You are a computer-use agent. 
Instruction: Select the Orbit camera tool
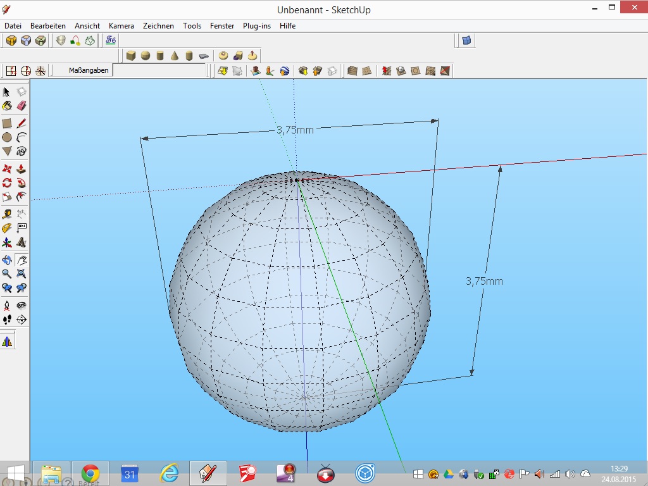click(7, 259)
